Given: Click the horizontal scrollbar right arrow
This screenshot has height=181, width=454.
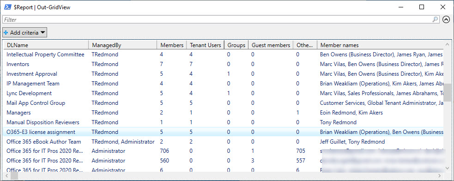Looking at the screenshot, I should (x=440, y=175).
